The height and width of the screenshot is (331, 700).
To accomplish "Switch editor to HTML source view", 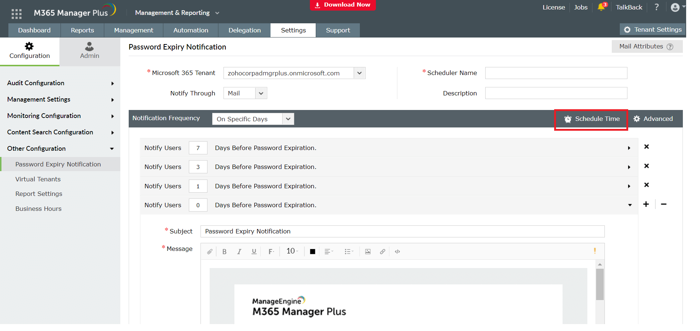I will pyautogui.click(x=397, y=252).
